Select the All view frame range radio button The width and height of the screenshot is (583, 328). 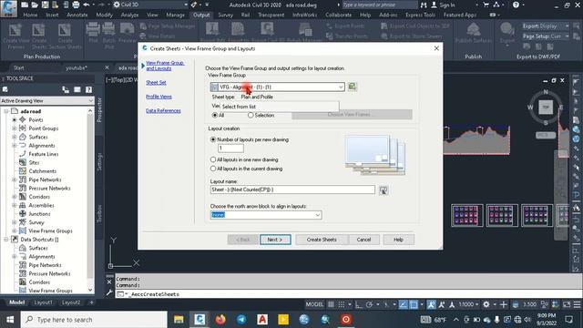point(215,116)
